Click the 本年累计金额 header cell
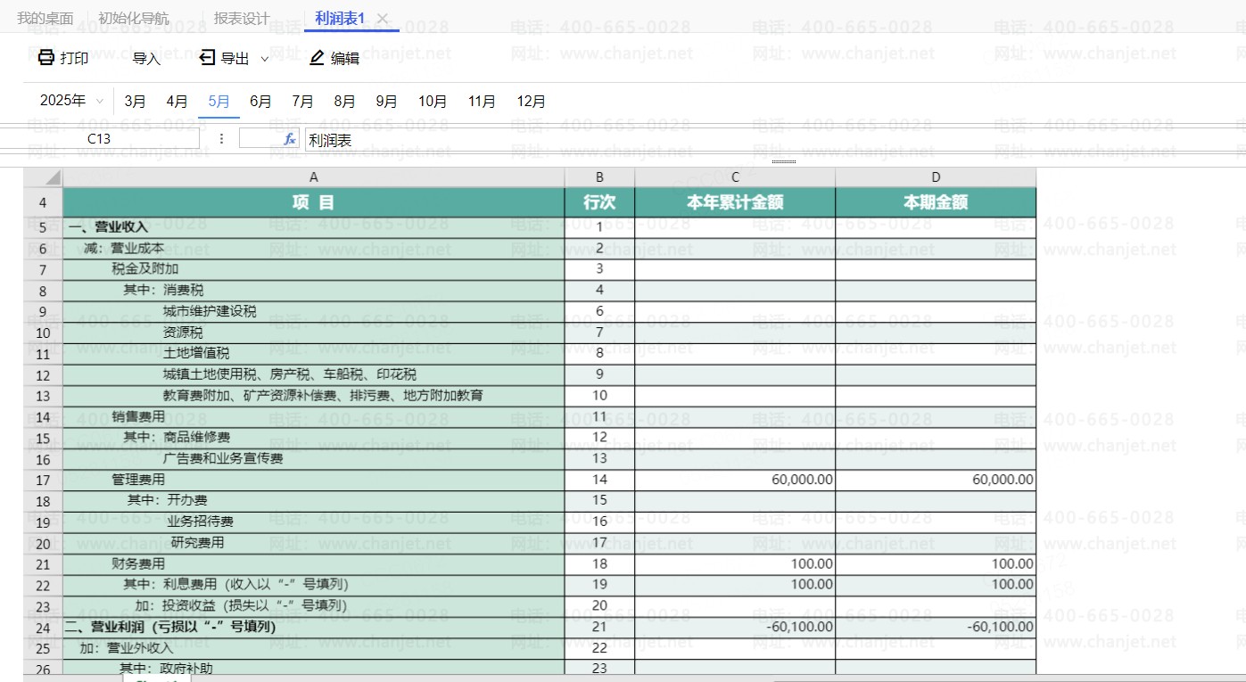Image resolution: width=1246 pixels, height=682 pixels. tap(736, 202)
